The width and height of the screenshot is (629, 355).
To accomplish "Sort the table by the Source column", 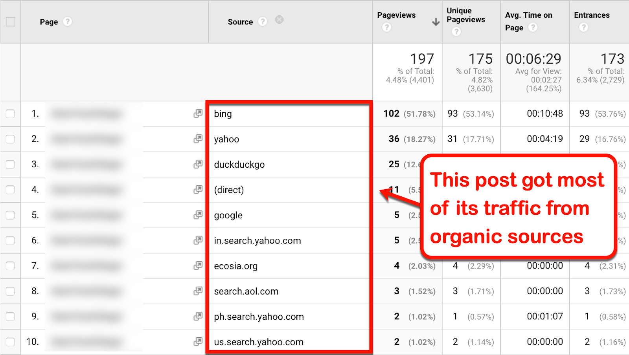I will (240, 22).
